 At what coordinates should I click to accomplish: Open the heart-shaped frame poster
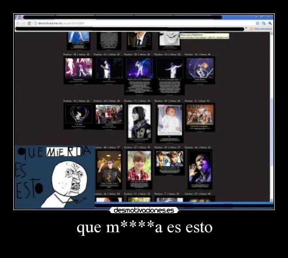(x=78, y=116)
